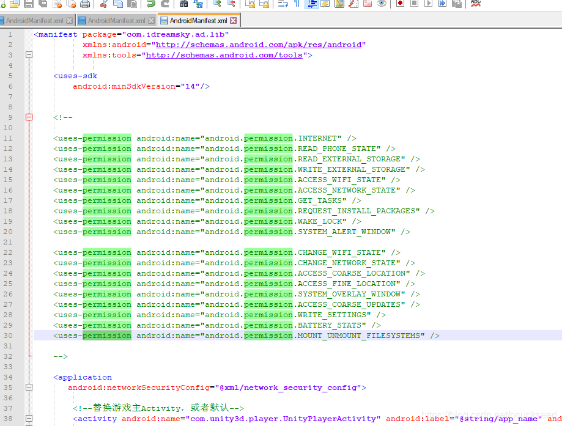Image resolution: width=562 pixels, height=426 pixels.
Task: Click the READ_PHONE_STATE permission text
Action: [x=337, y=149]
